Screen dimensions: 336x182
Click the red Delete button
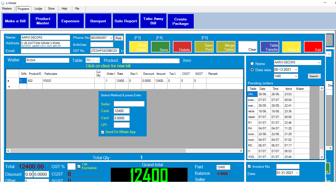click(x=182, y=47)
